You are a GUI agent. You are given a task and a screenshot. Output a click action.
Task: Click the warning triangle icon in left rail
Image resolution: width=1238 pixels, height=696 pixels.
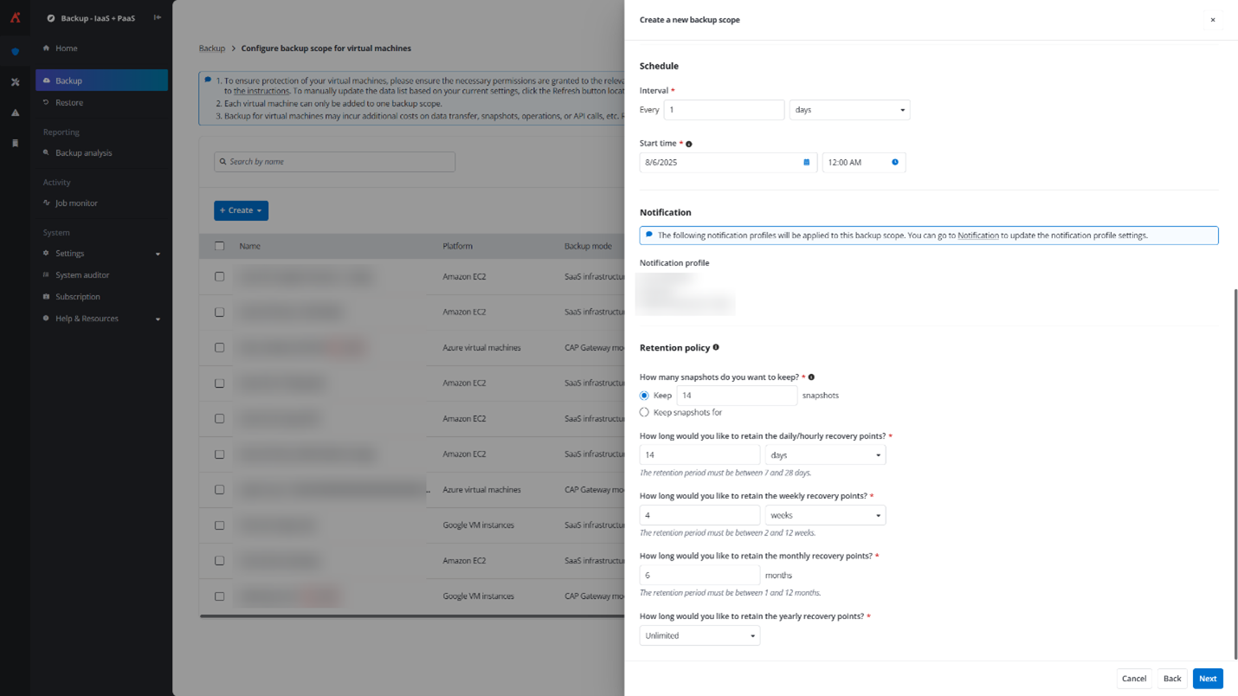15,113
